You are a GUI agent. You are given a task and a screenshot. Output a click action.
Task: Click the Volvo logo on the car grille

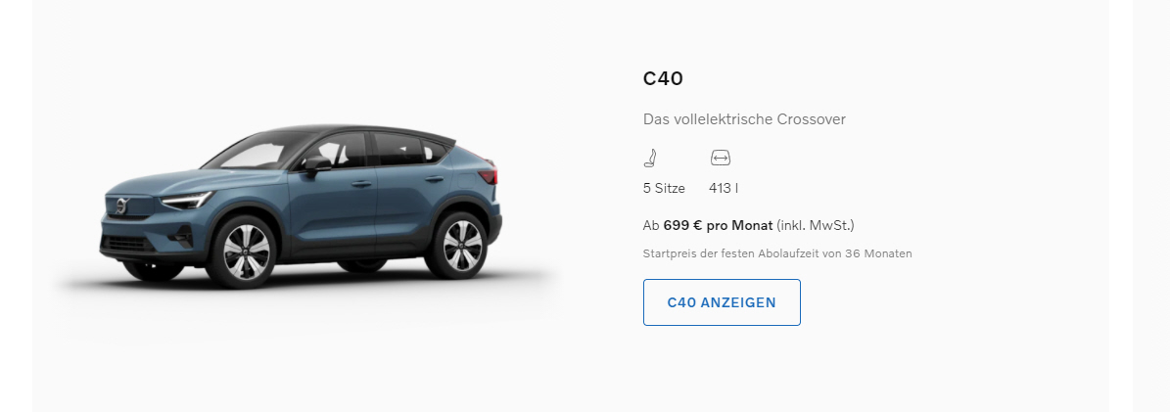tap(121, 206)
